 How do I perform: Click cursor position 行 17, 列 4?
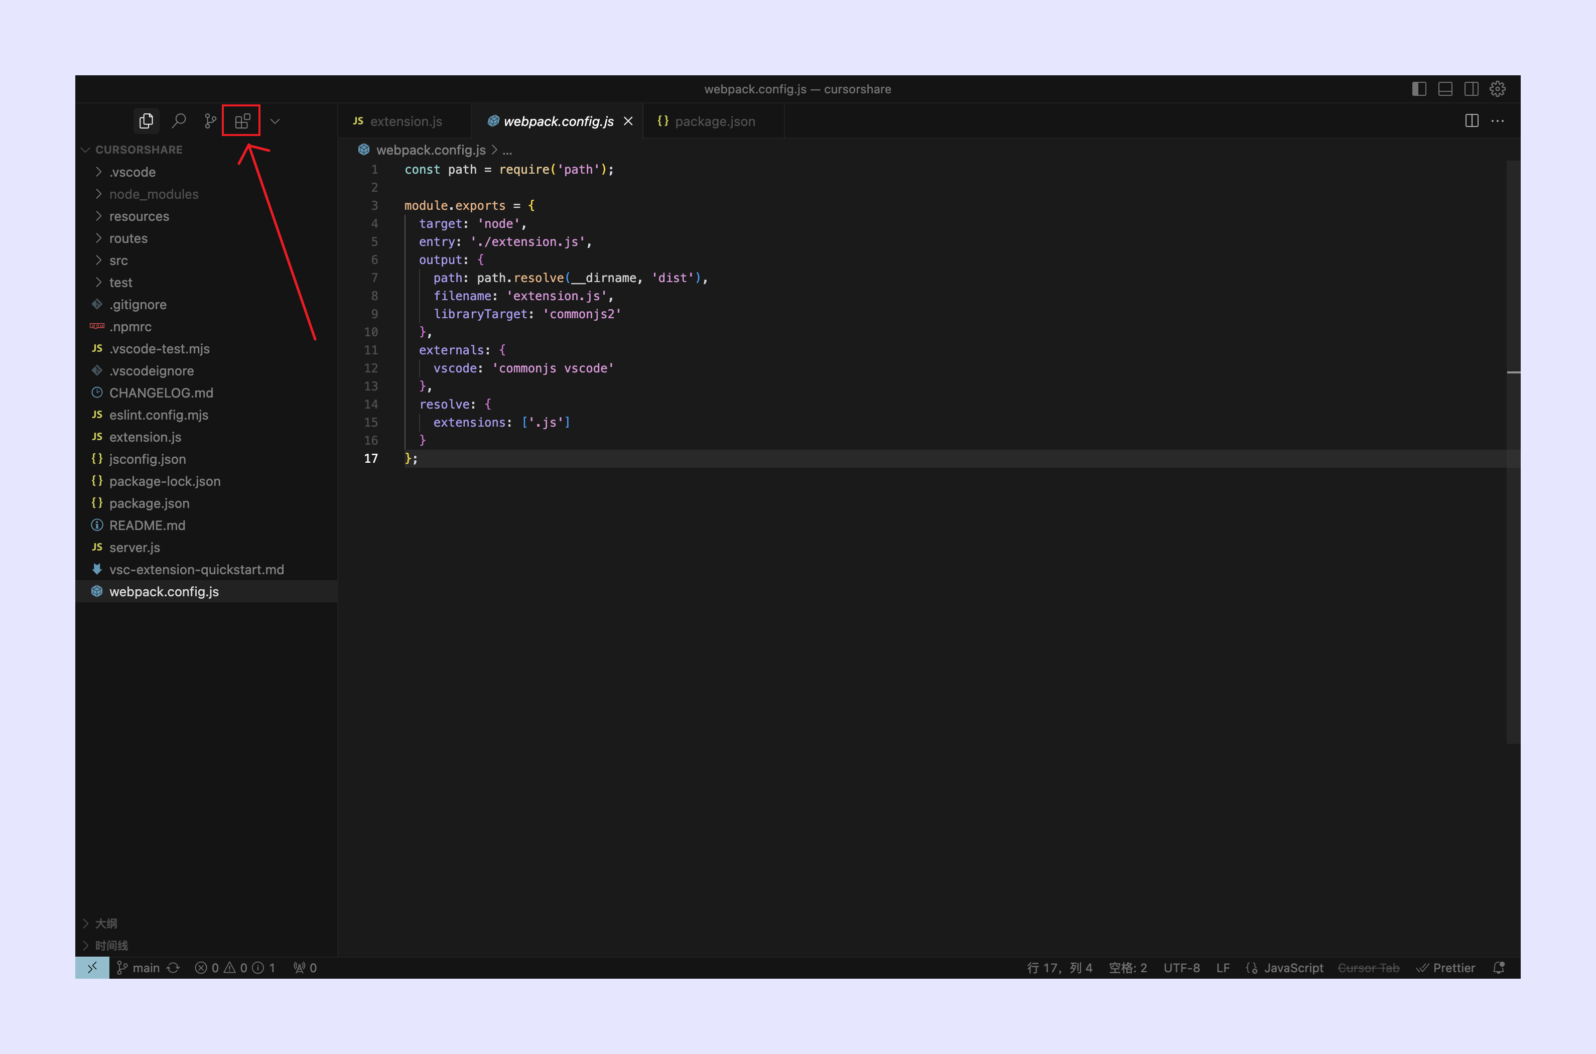1060,968
